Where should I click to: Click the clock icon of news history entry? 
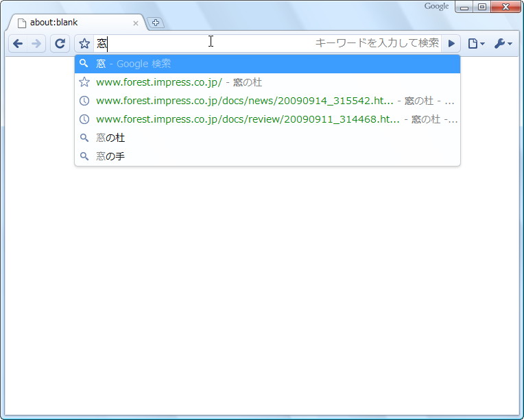click(84, 101)
